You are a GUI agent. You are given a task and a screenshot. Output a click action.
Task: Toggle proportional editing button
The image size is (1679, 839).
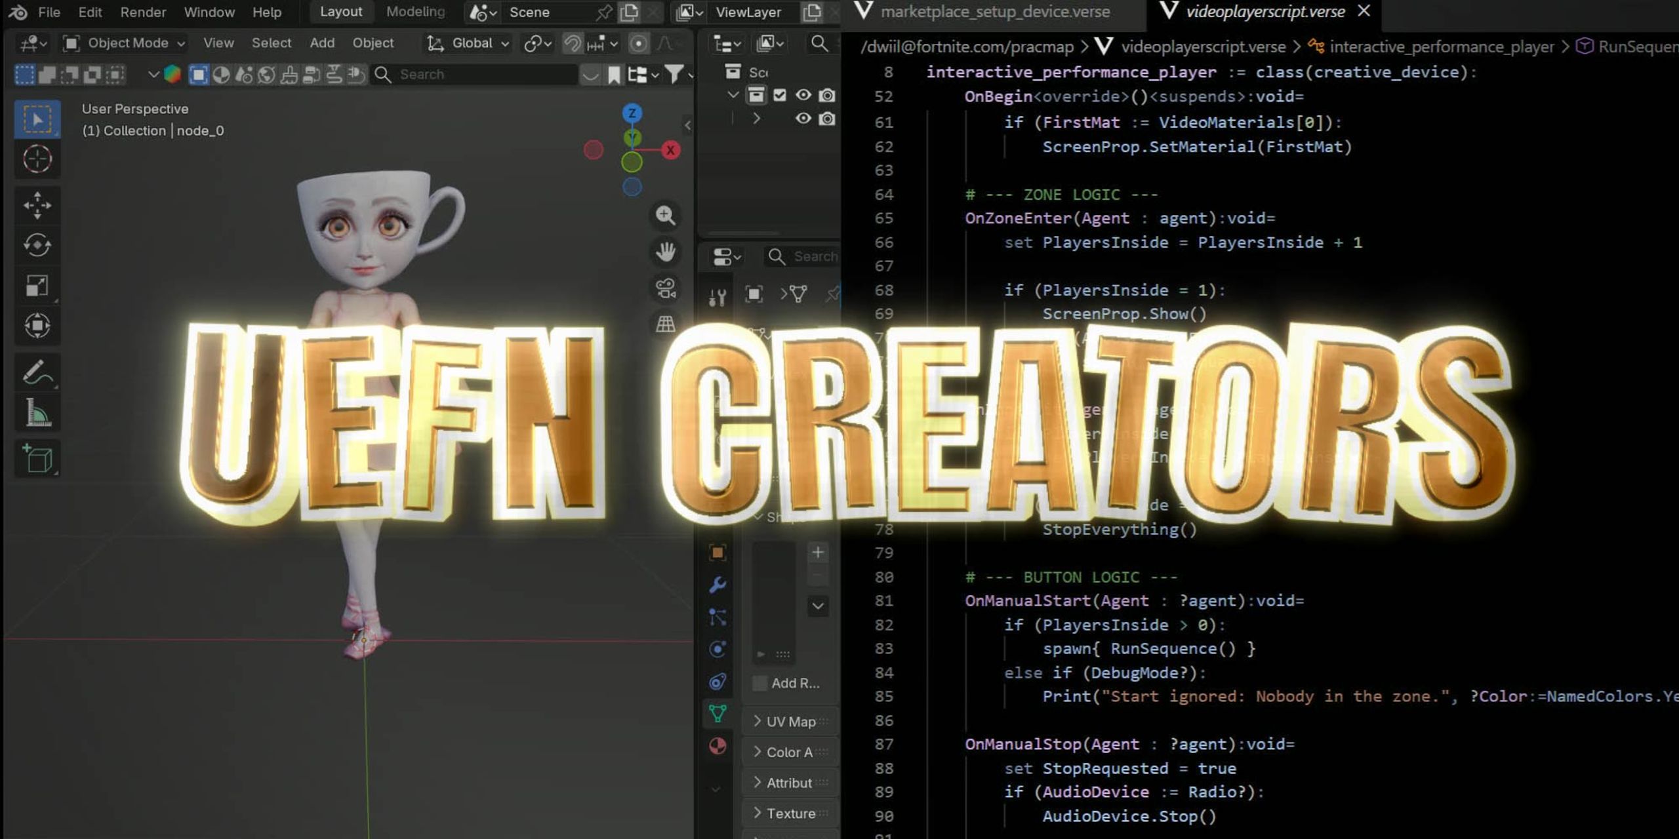point(637,44)
